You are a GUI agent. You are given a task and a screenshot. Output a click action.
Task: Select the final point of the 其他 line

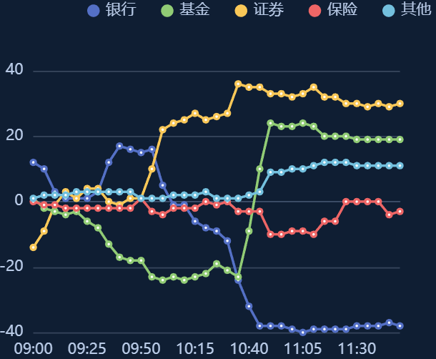click(x=400, y=166)
